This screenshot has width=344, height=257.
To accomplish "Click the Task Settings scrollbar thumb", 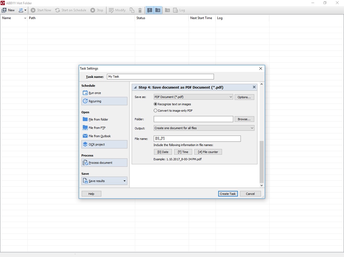I will 262,162.
